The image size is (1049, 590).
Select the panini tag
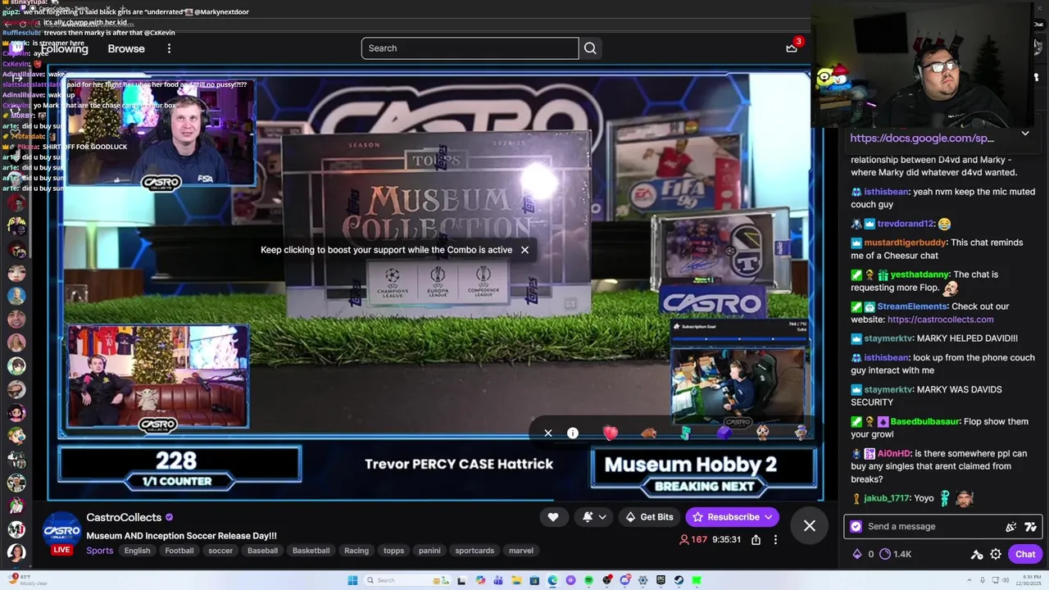click(429, 551)
